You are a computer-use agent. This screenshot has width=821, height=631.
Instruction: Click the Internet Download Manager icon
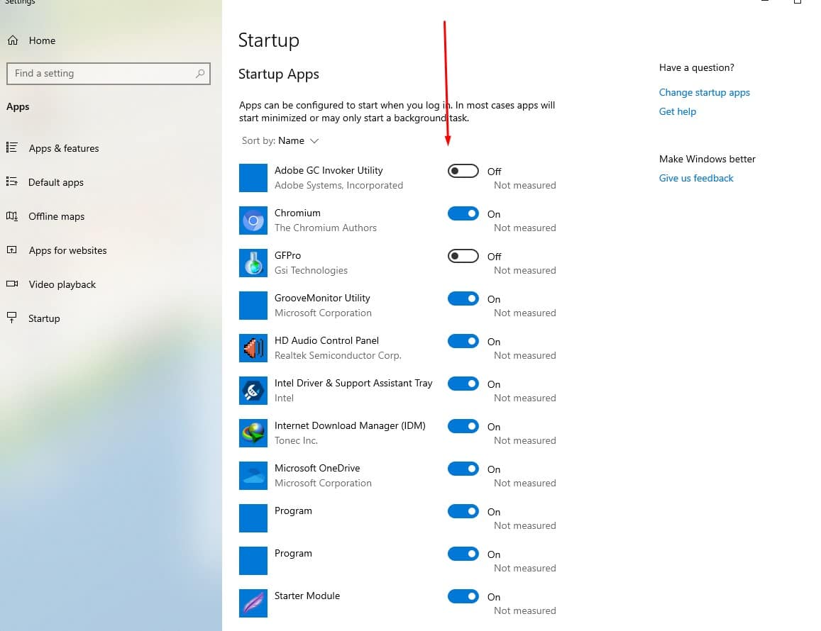click(x=253, y=433)
